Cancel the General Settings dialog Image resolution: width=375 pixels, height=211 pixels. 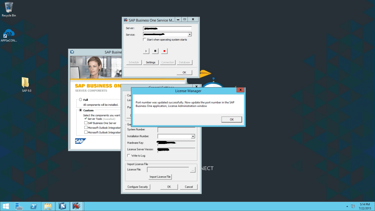189,187
